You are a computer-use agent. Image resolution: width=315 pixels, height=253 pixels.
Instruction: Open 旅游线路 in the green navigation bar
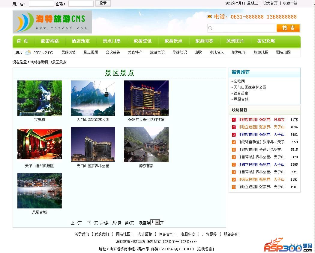[x=50, y=41]
